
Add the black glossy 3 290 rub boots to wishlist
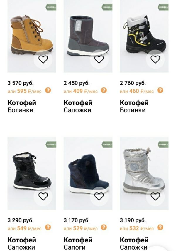(x=43, y=196)
